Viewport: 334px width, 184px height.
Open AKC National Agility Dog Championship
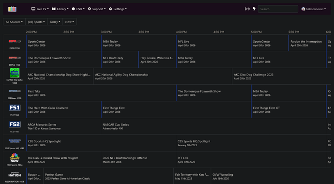(x=163, y=76)
